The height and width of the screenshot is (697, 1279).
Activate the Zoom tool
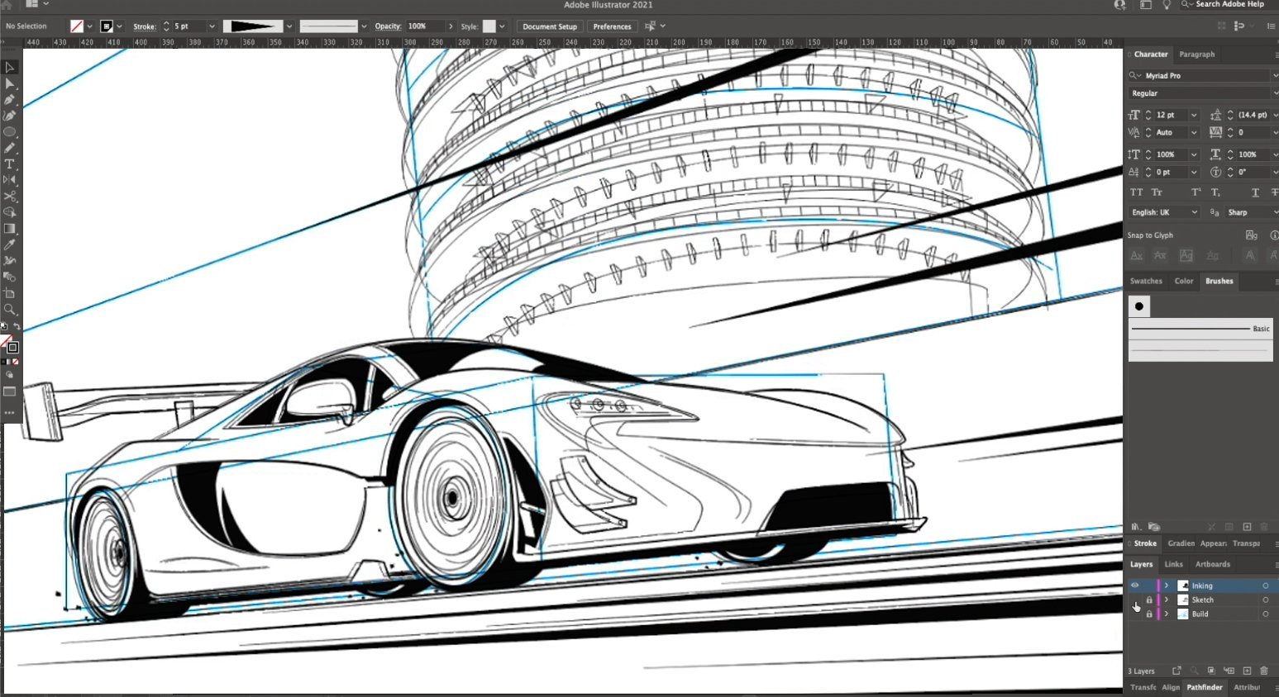click(10, 310)
